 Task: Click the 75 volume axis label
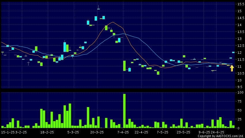[x=239, y=101]
